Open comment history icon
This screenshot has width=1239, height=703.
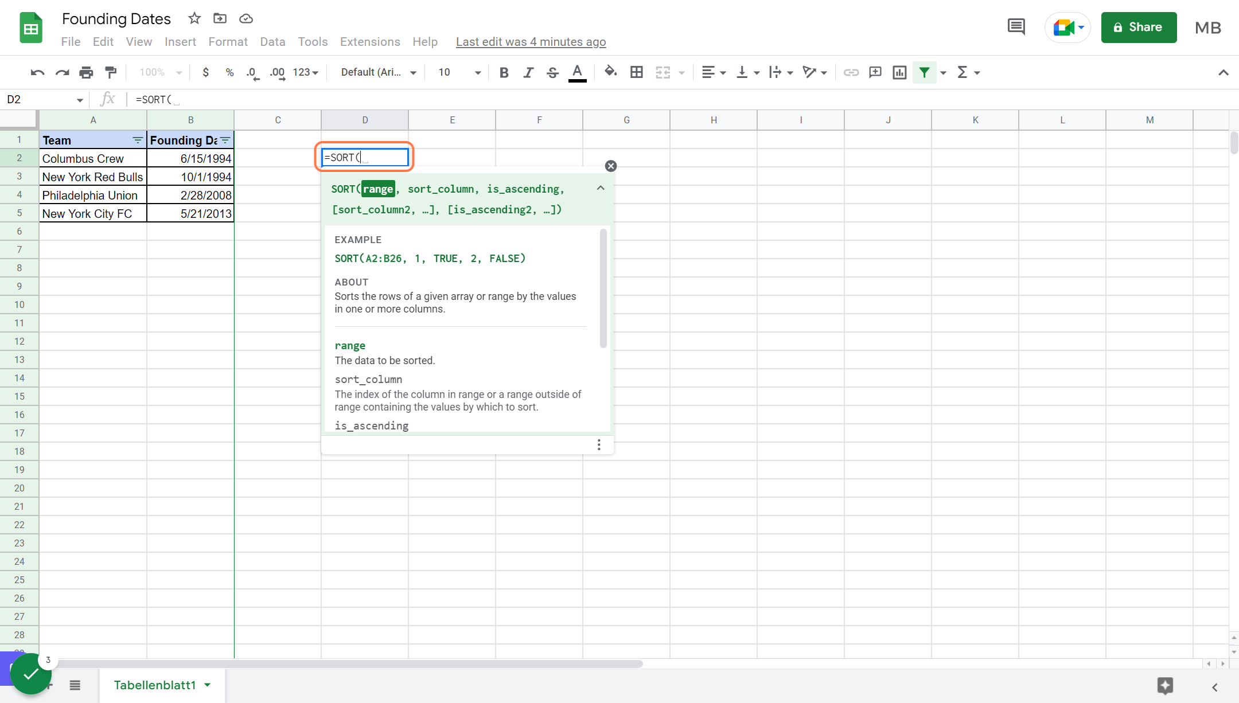point(1016,27)
